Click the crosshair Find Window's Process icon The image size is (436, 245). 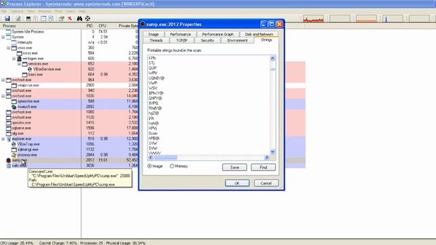(x=88, y=18)
